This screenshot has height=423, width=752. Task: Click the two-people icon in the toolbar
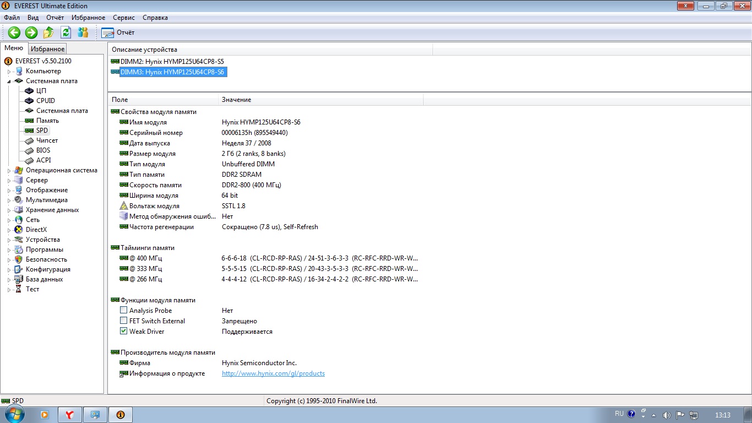(x=83, y=32)
